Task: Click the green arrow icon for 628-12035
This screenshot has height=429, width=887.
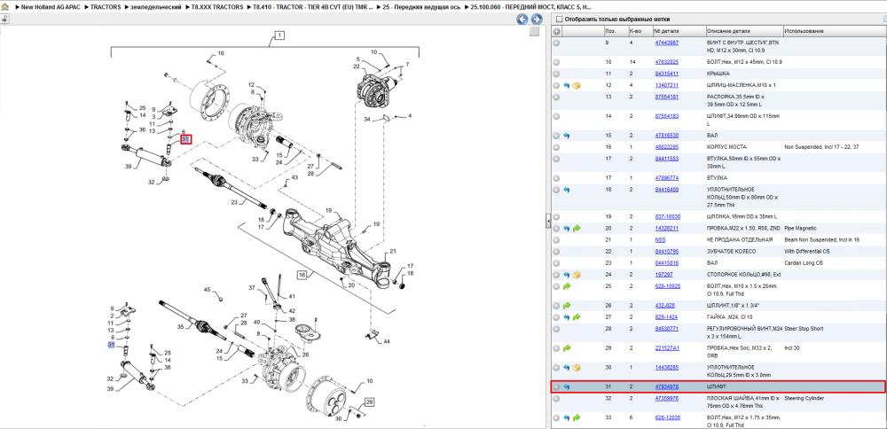Action: tap(577, 417)
